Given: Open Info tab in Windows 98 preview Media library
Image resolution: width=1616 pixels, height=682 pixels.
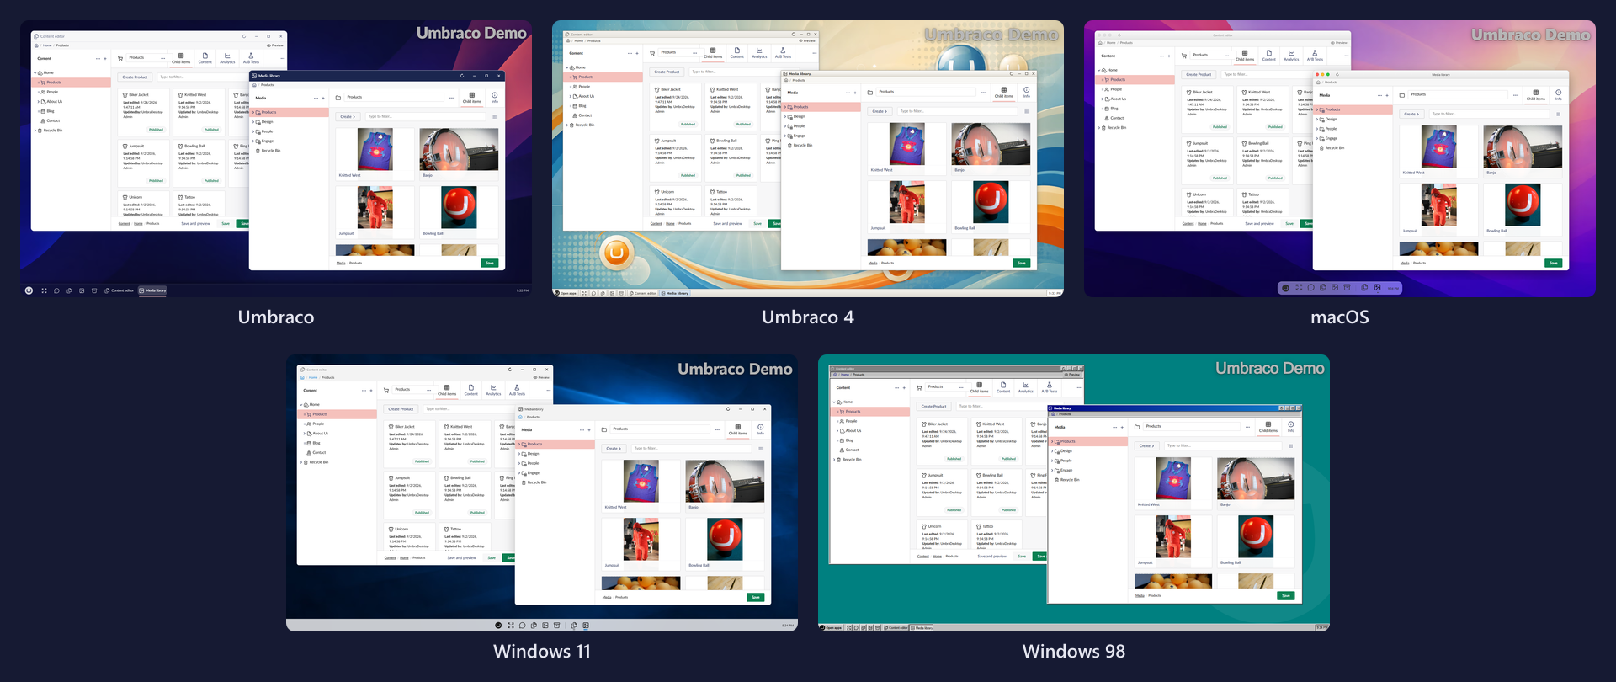Looking at the screenshot, I should coord(1290,427).
